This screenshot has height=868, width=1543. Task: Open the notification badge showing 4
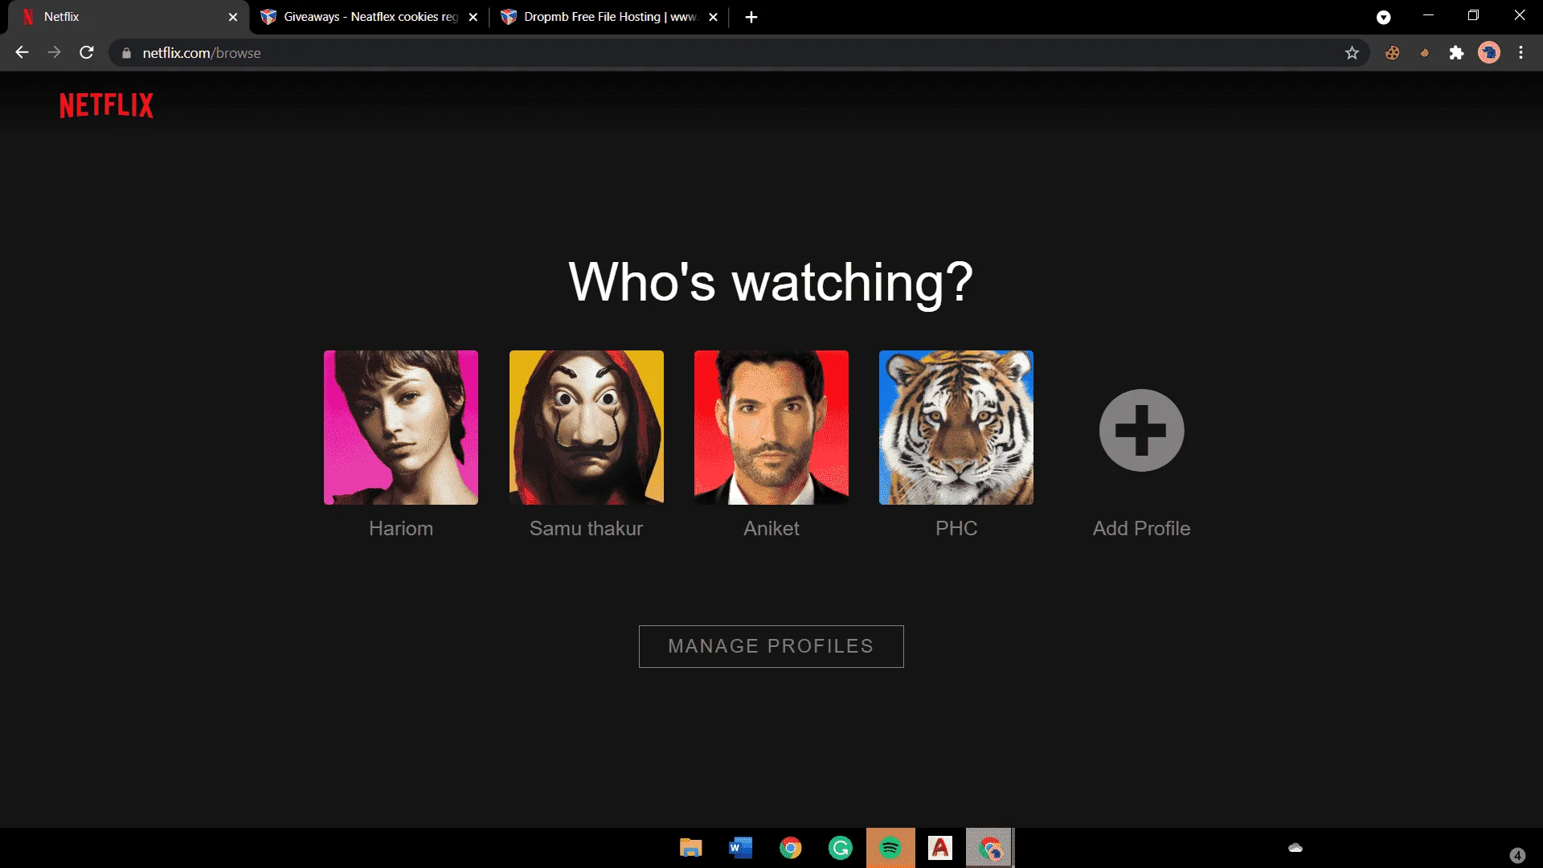click(1517, 855)
